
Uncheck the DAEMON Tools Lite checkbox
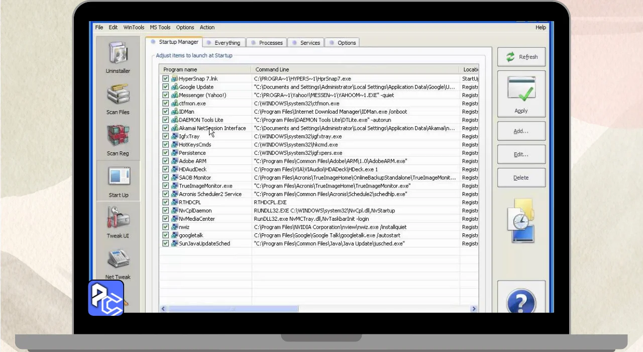click(165, 120)
